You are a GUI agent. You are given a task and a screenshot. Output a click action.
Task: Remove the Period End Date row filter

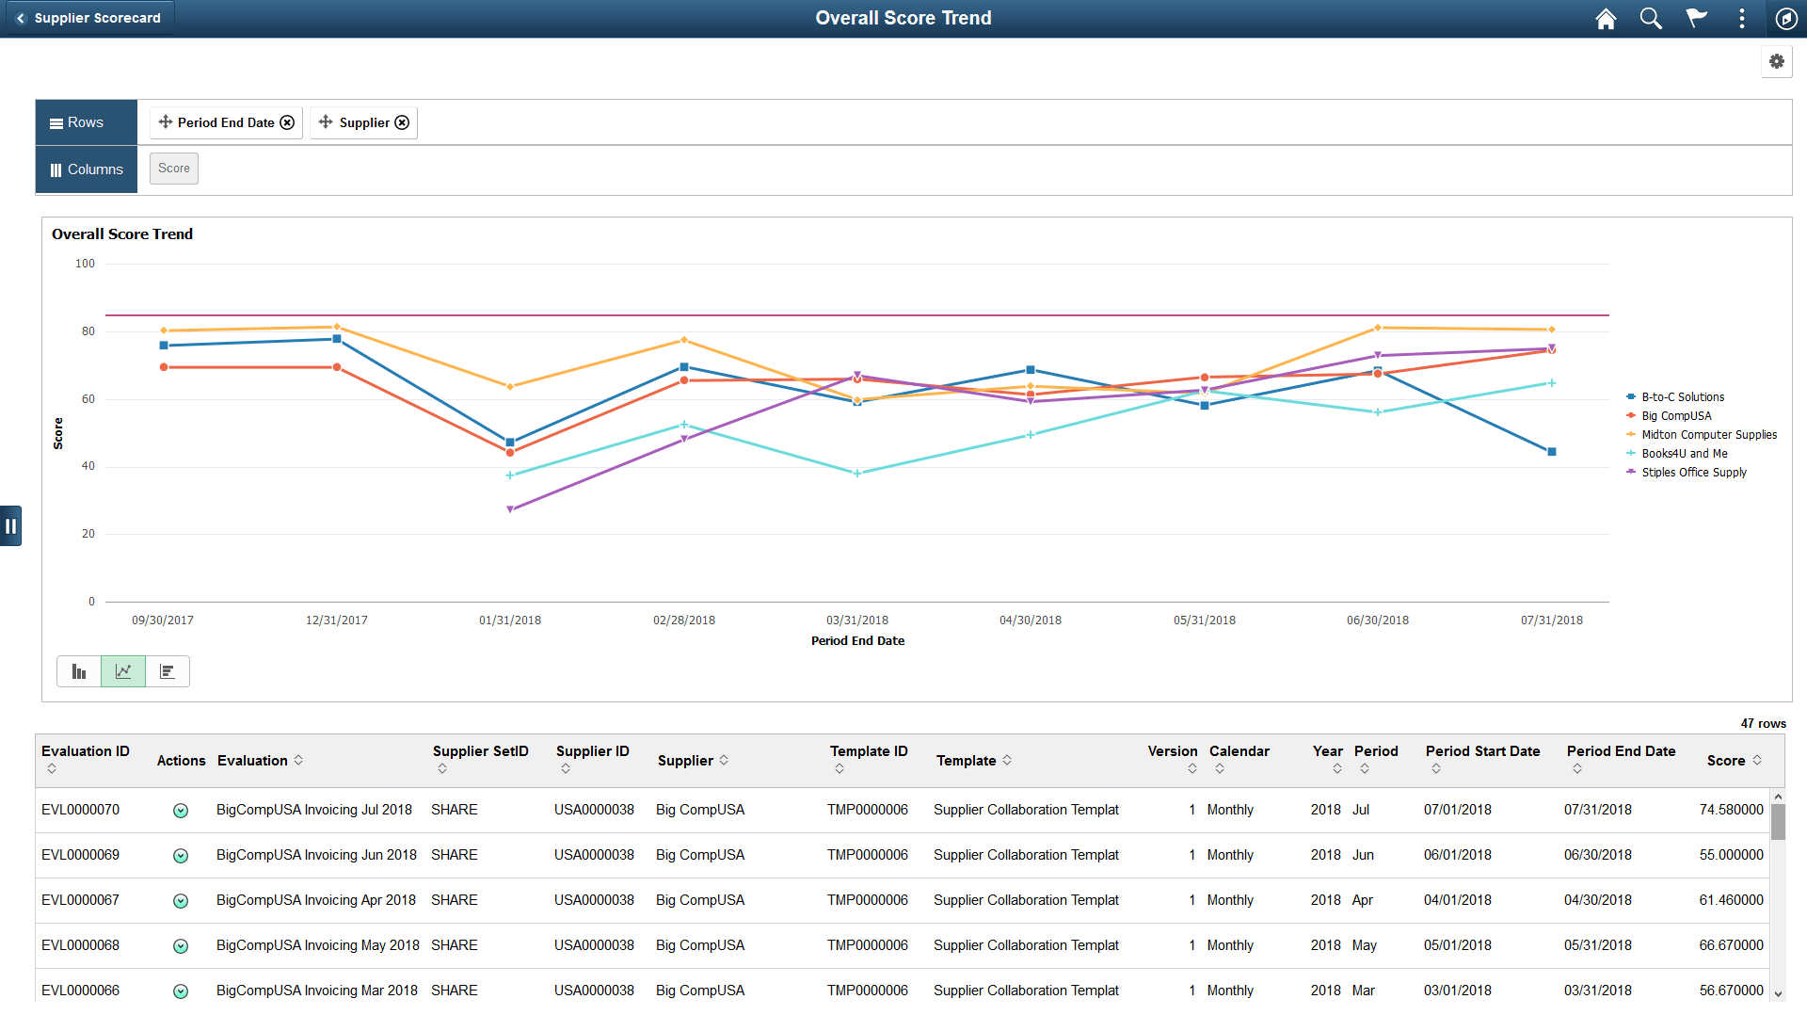coord(287,122)
